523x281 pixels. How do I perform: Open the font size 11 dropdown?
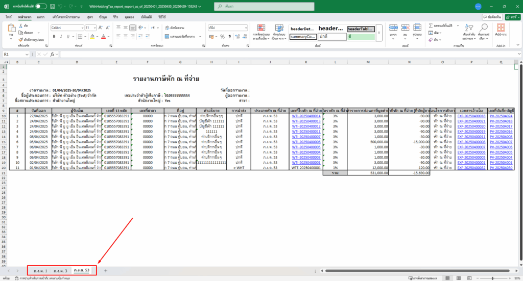pos(94,28)
